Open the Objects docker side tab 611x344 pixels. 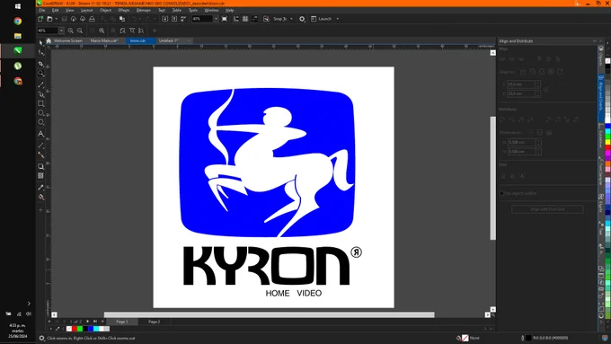[601, 57]
